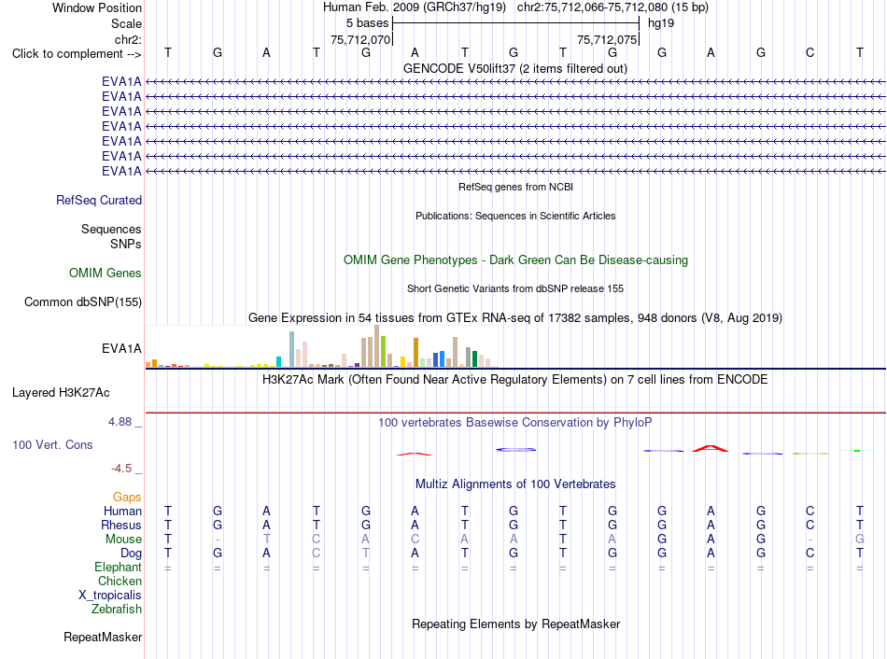The width and height of the screenshot is (887, 659).
Task: Click the 75,712,075 coordinate marker
Action: click(607, 39)
